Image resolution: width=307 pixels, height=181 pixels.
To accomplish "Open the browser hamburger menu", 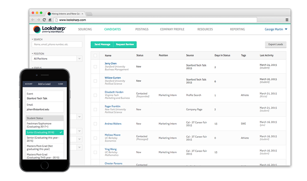I will 287,20.
